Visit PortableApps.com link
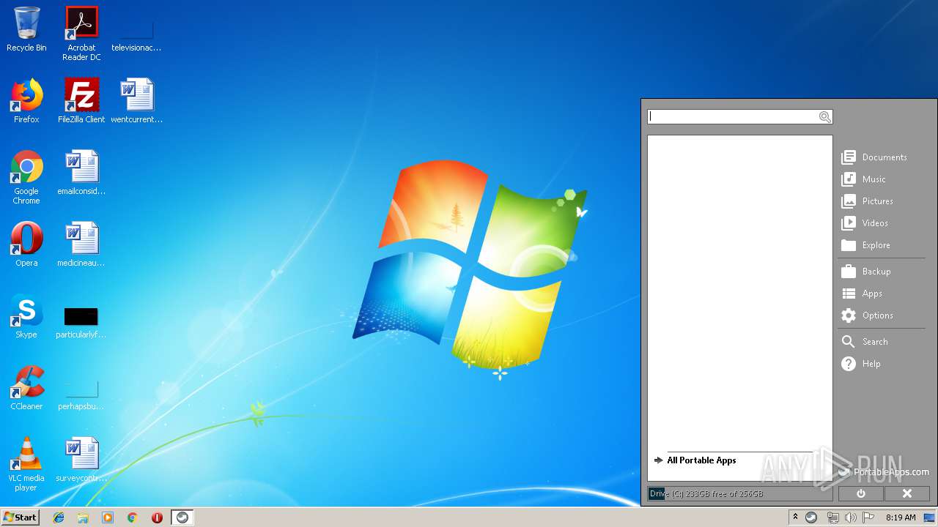Image resolution: width=938 pixels, height=527 pixels. tap(884, 472)
